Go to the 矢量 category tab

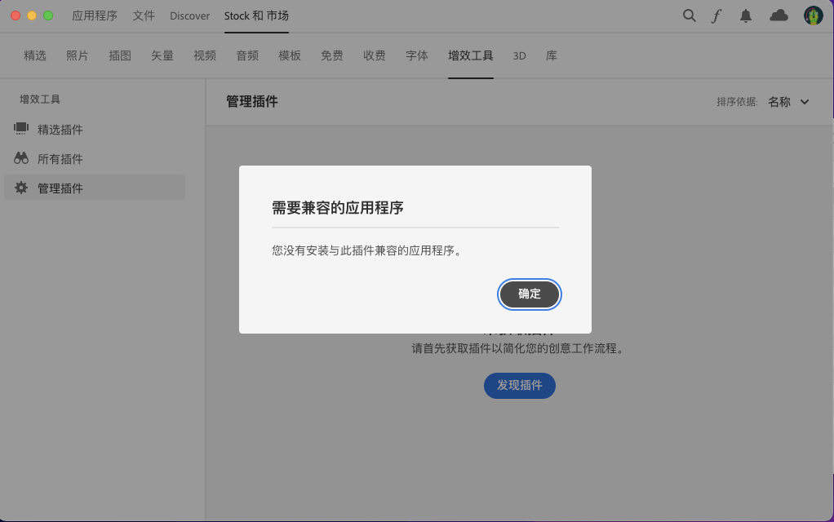click(x=162, y=55)
